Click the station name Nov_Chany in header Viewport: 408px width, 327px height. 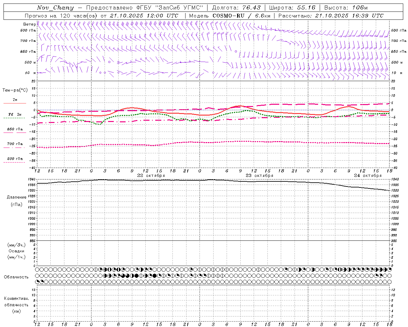pos(55,8)
